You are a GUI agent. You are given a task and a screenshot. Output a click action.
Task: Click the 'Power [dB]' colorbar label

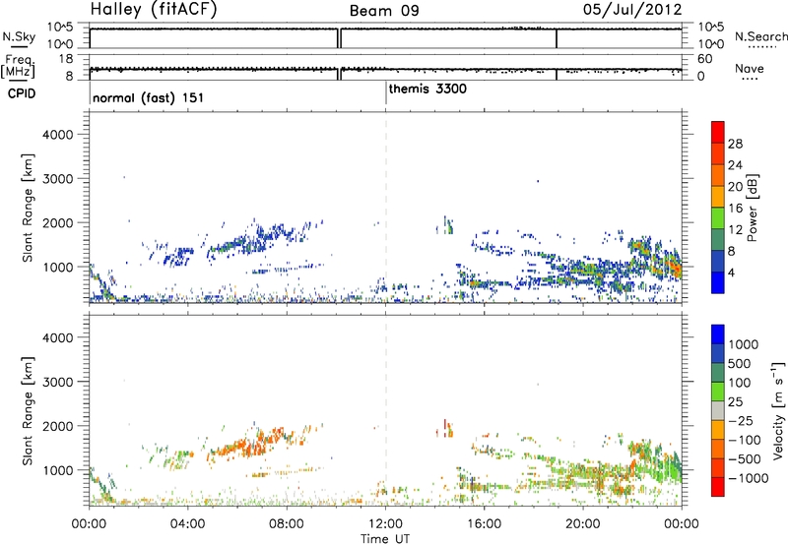752,208
